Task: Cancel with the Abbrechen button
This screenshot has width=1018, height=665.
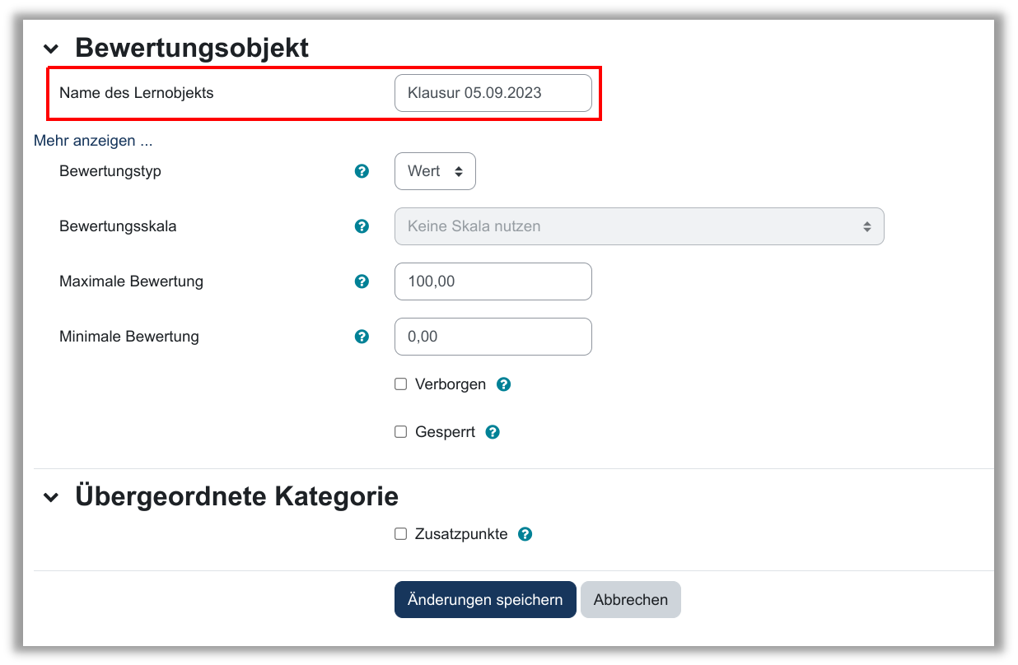Action: click(630, 600)
